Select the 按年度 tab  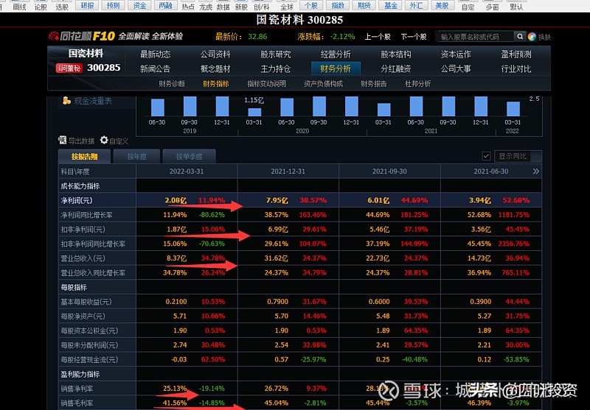(x=136, y=157)
